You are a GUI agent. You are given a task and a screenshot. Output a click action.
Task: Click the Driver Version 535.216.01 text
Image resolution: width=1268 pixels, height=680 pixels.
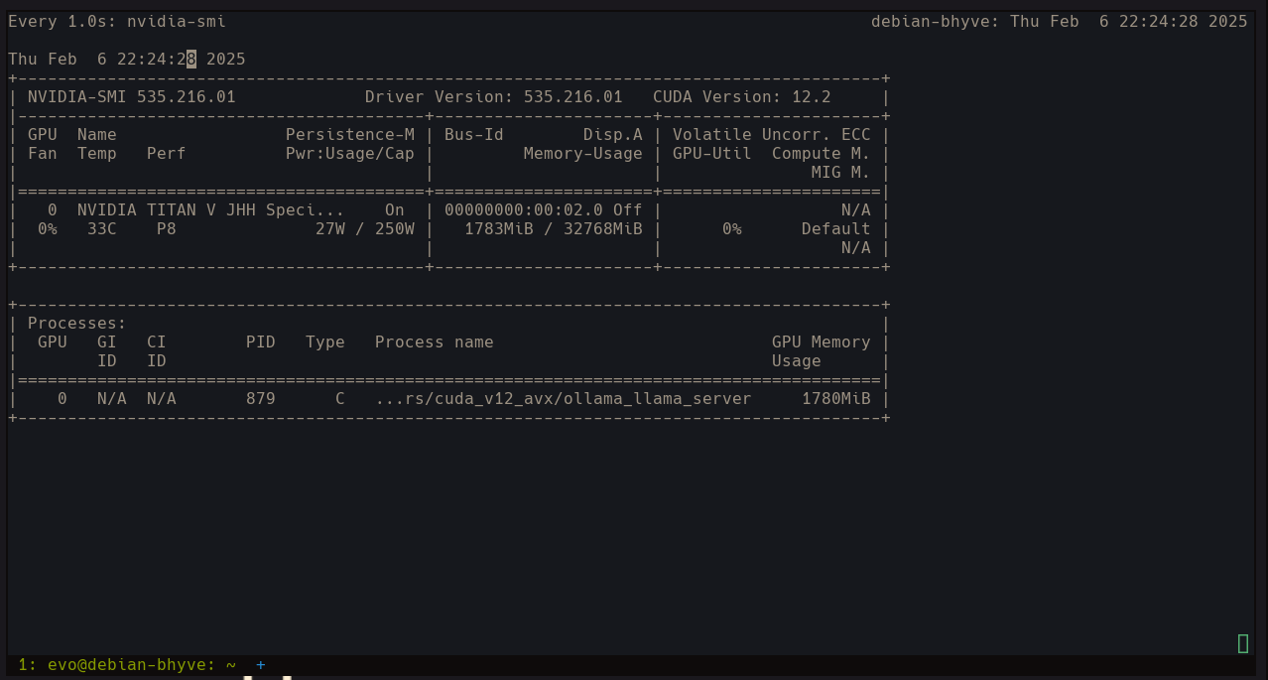click(x=493, y=97)
